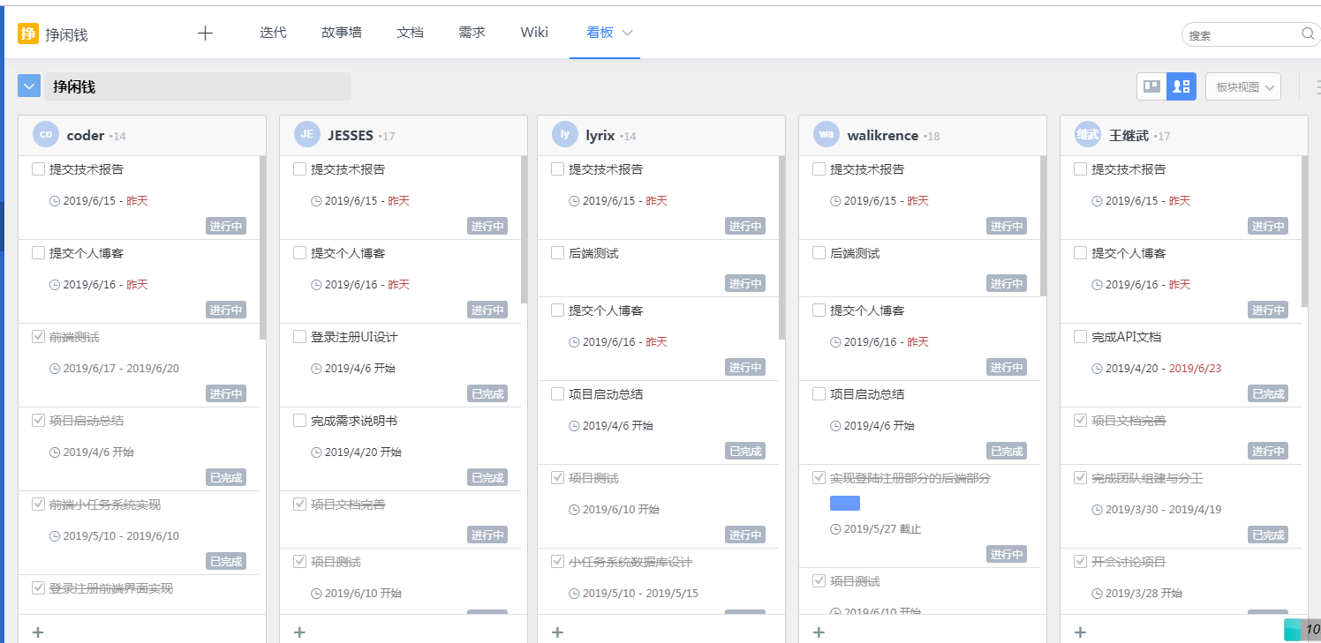The width and height of the screenshot is (1321, 643).
Task: Open the Wiki tab
Action: (534, 33)
